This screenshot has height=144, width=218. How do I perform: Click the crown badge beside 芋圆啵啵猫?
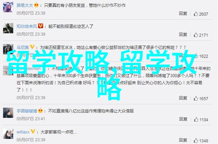(40, 110)
